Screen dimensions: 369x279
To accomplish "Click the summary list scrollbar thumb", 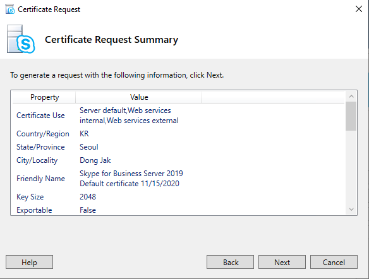I will tap(351, 116).
